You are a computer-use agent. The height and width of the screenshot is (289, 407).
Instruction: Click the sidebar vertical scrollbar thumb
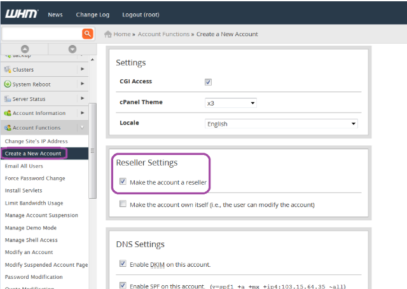92,151
